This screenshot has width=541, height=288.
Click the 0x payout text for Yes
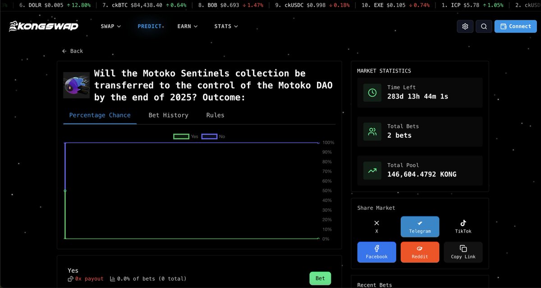coord(89,279)
